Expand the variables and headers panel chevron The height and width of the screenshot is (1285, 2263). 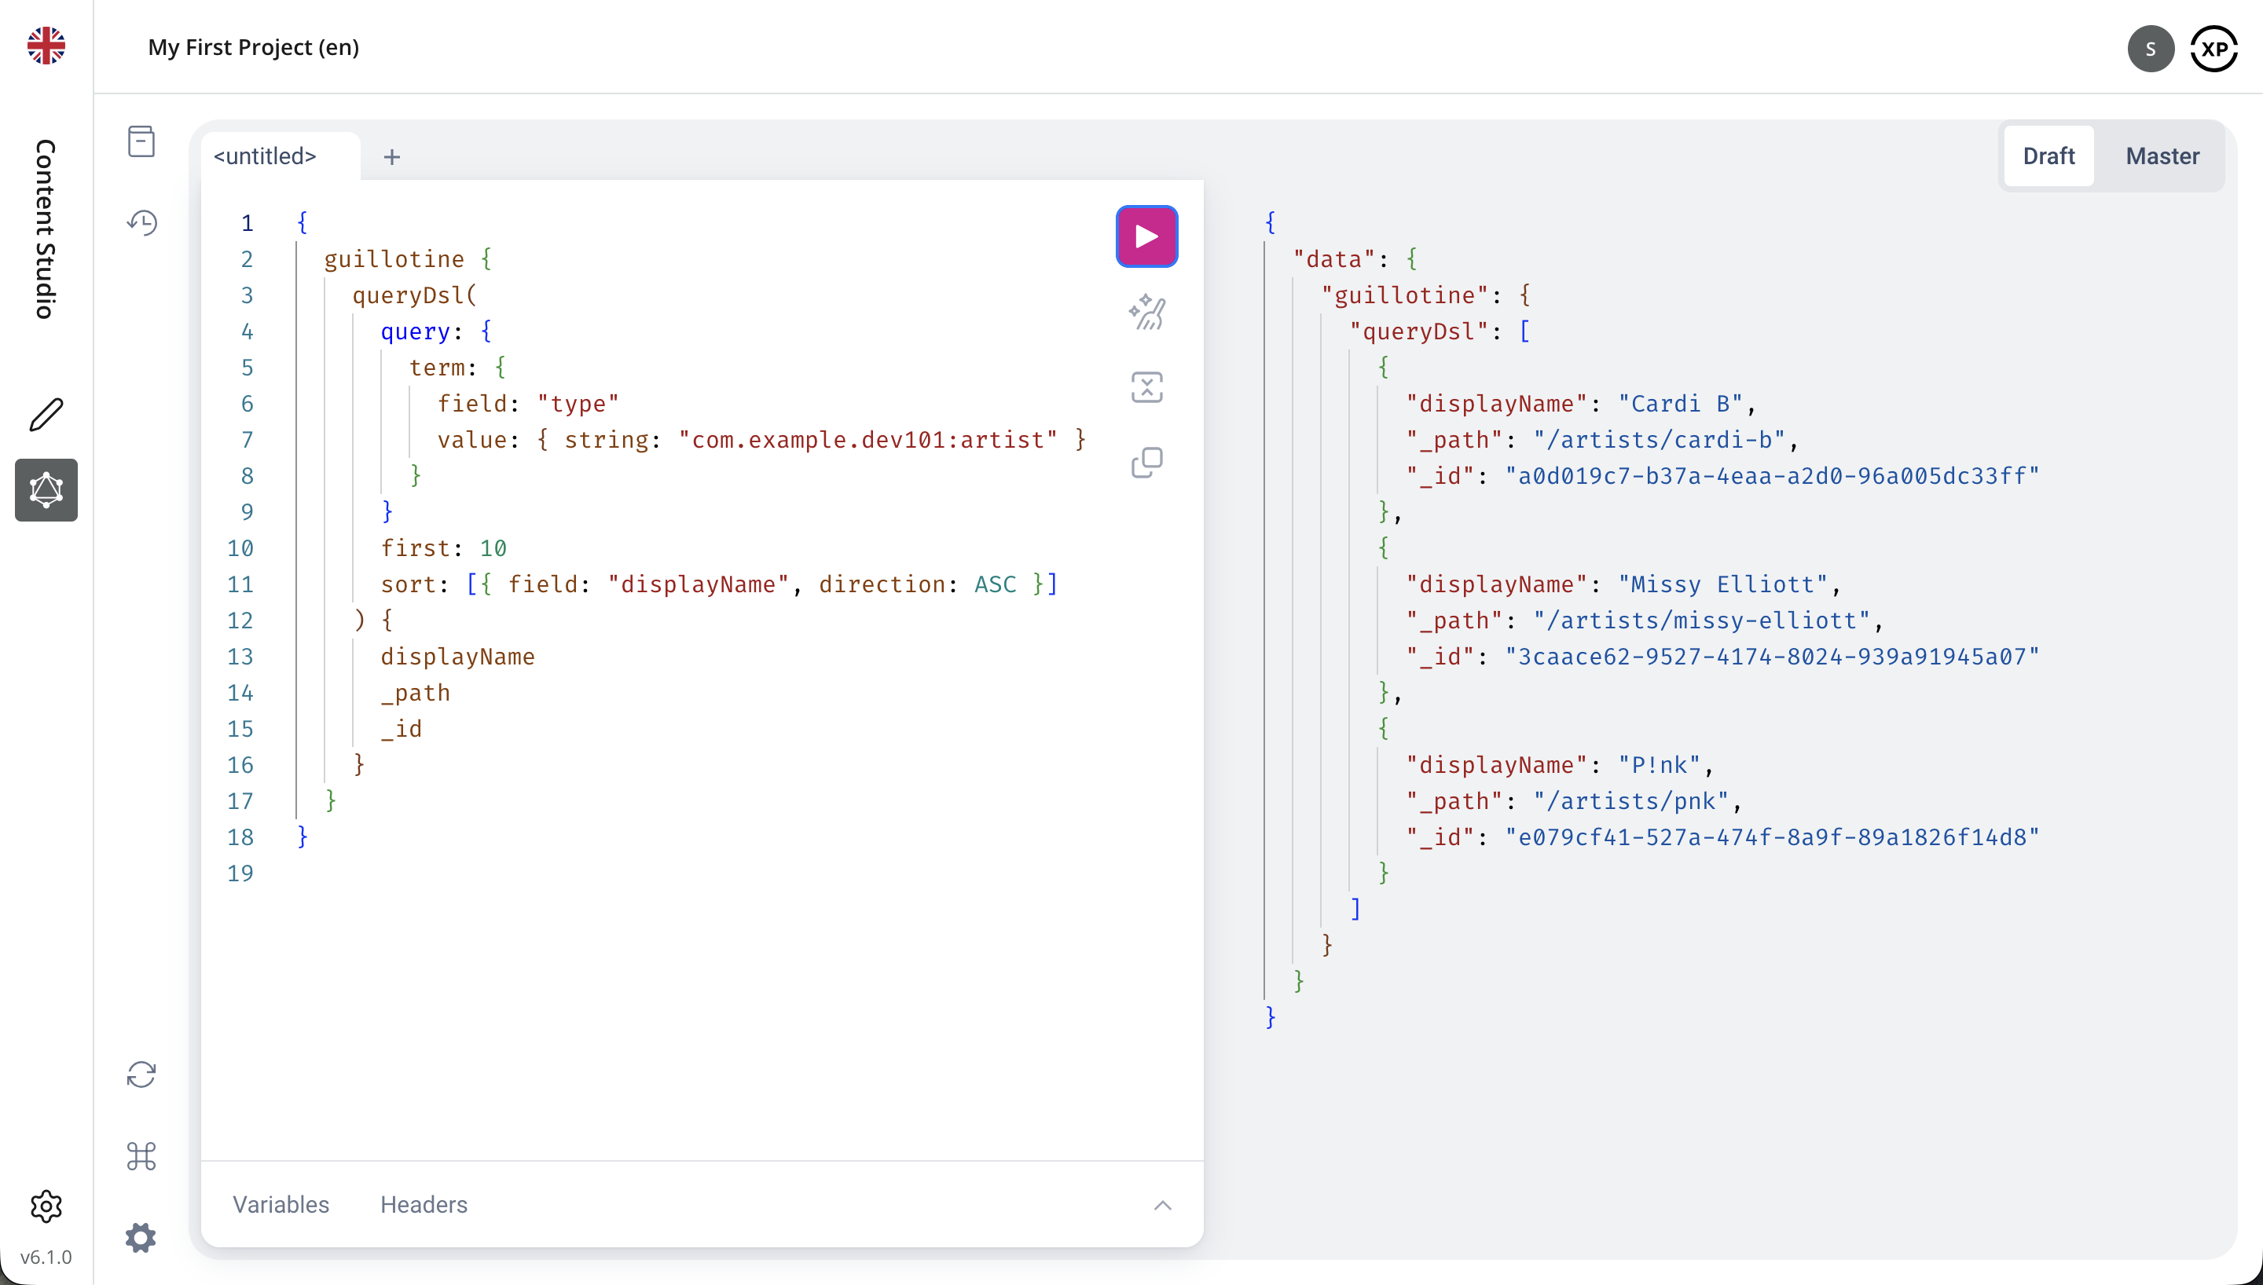[1162, 1206]
